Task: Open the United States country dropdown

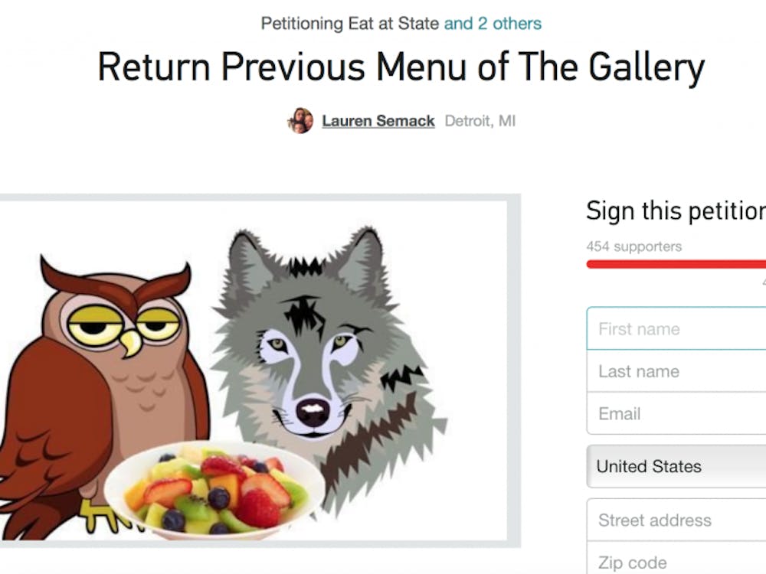Action: click(x=676, y=466)
